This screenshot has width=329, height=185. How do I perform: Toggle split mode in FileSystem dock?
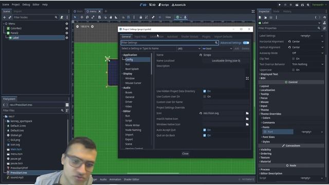67,105
